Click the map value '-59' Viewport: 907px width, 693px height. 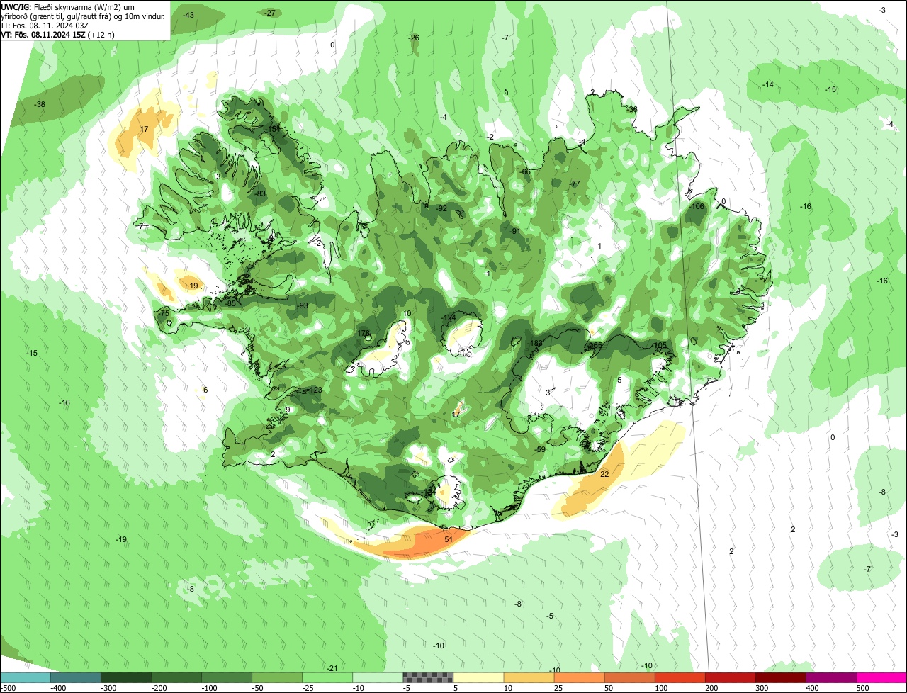[540, 449]
